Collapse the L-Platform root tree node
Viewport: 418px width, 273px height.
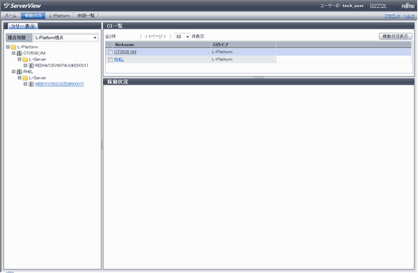click(x=8, y=47)
